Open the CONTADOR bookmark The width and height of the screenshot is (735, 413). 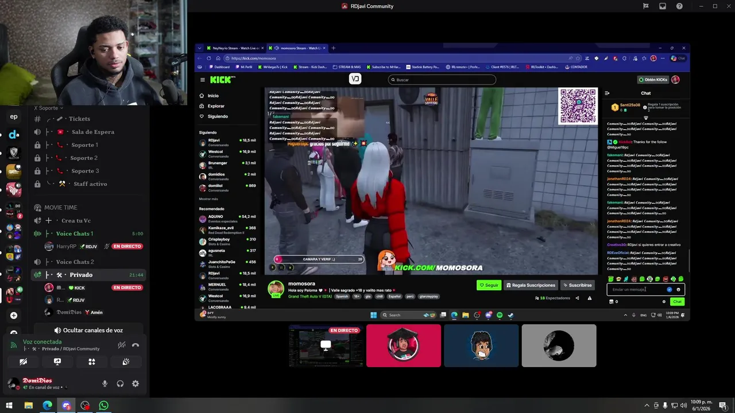[577, 67]
